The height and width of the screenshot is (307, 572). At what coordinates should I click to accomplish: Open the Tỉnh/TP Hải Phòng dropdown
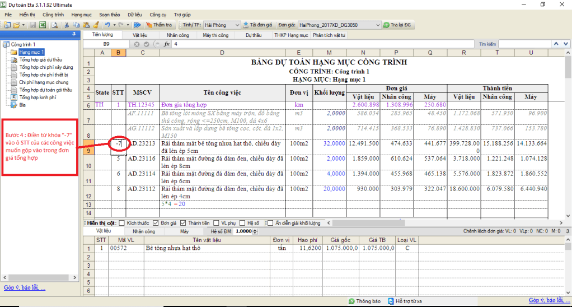(237, 25)
